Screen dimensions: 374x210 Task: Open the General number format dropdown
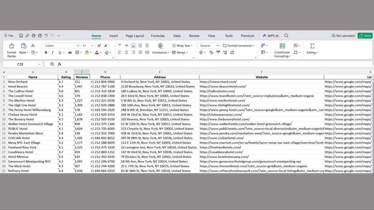click(218, 45)
